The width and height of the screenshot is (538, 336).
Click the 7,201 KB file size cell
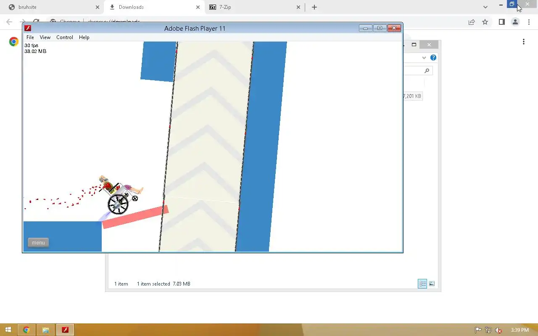click(x=412, y=96)
